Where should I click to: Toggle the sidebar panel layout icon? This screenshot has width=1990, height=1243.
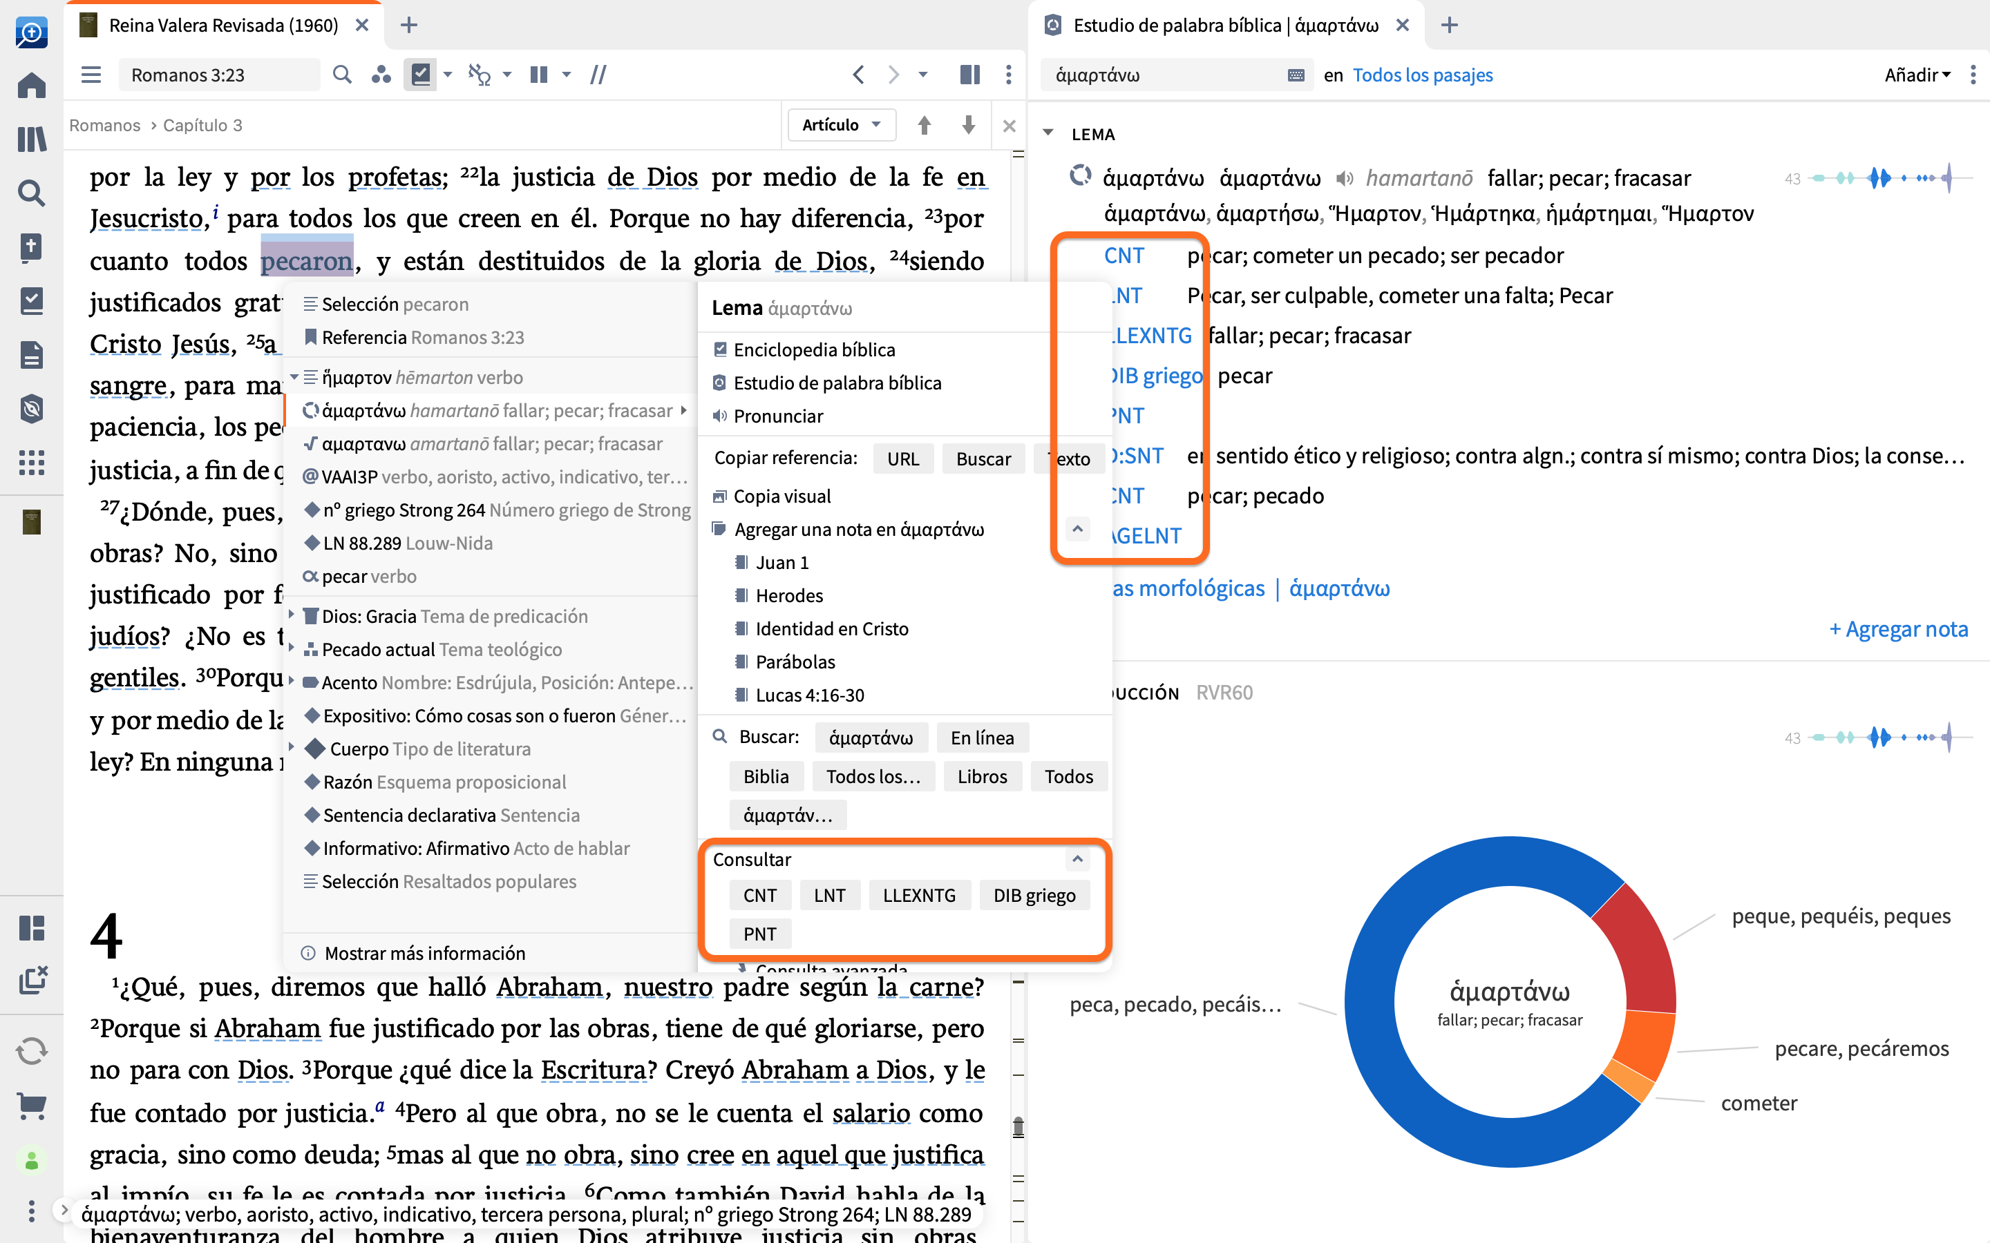click(x=969, y=75)
